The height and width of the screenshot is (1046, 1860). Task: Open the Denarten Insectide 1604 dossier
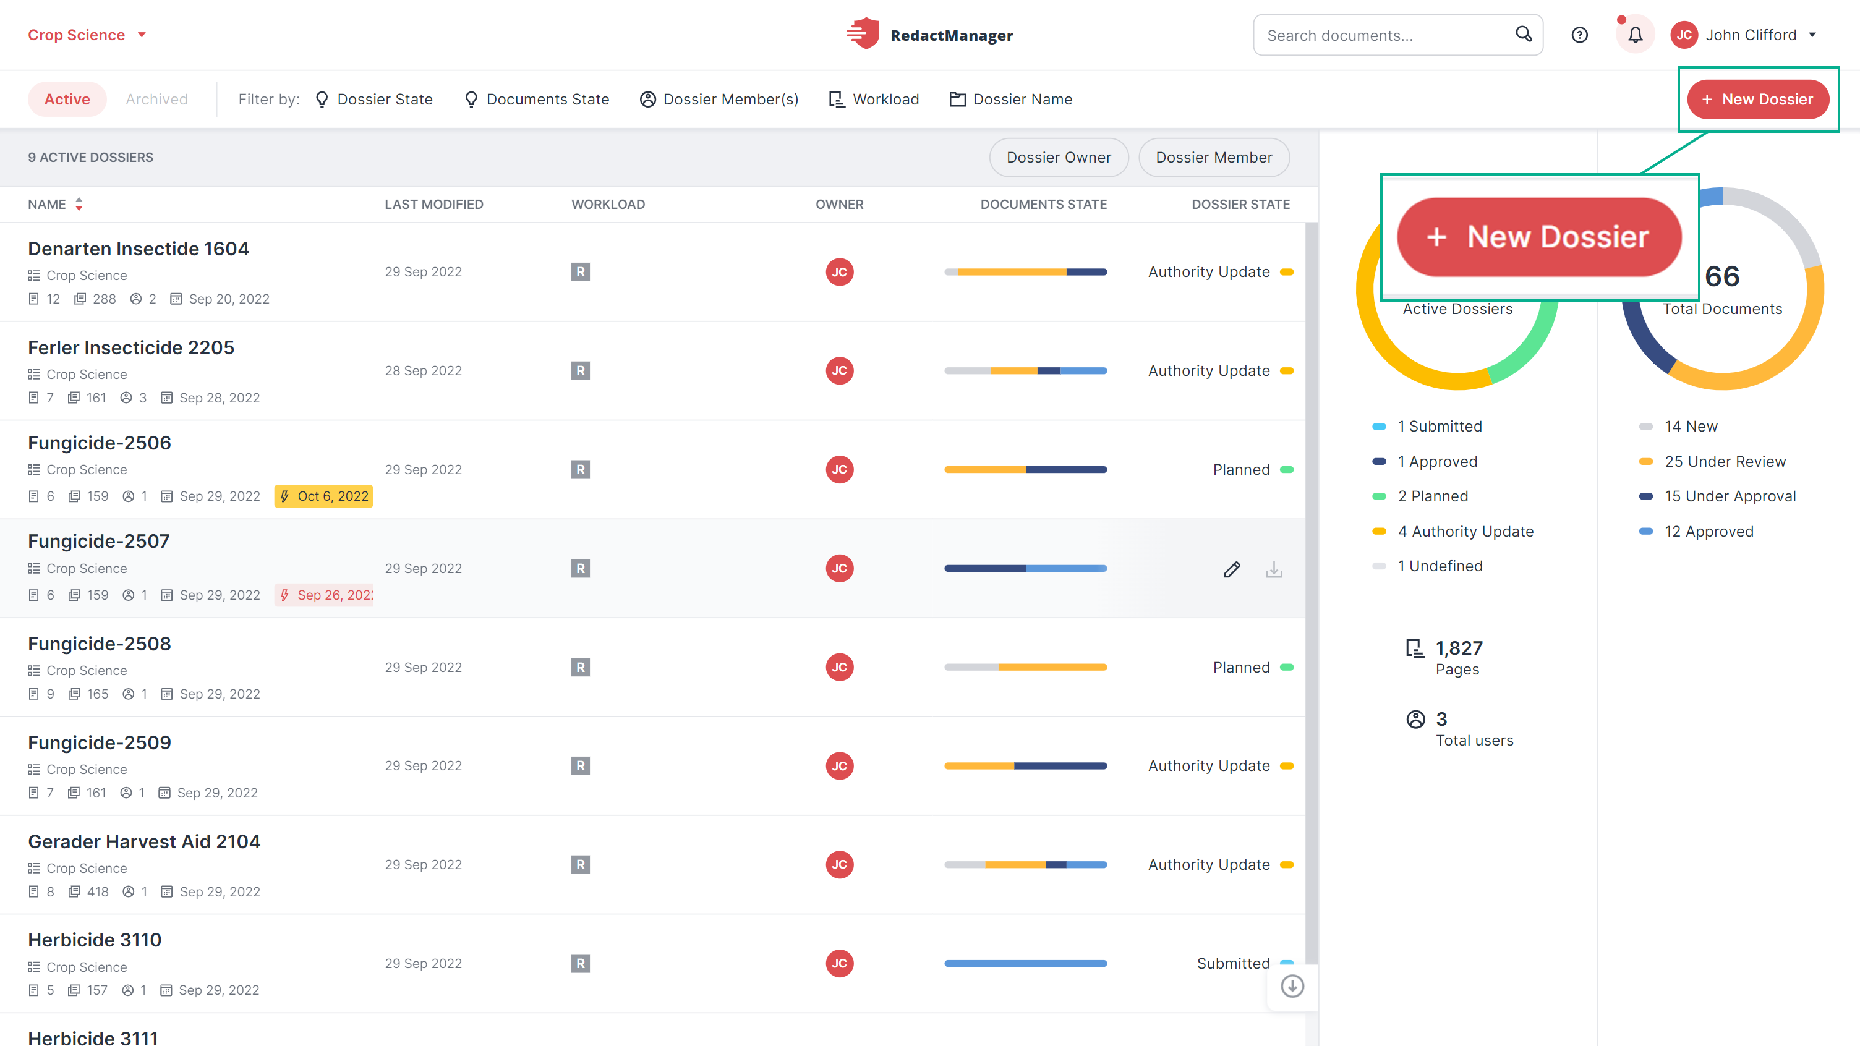(138, 249)
